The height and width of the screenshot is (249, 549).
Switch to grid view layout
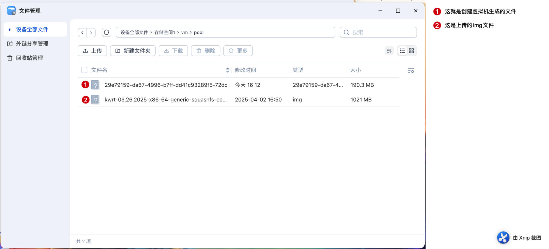411,51
